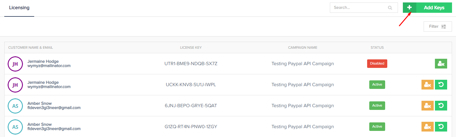Click green circular-arrow icon for key UCKK-KNV8-SU1J-IWPL
The height and width of the screenshot is (137, 456).
441,85
